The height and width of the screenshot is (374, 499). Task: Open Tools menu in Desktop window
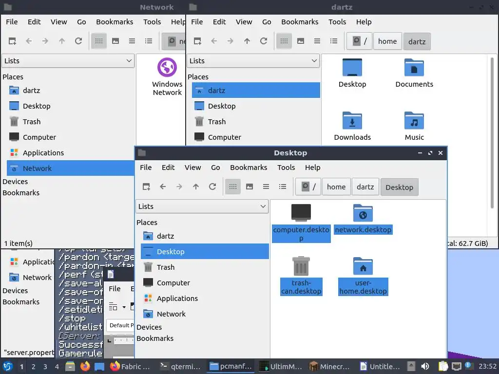286,168
